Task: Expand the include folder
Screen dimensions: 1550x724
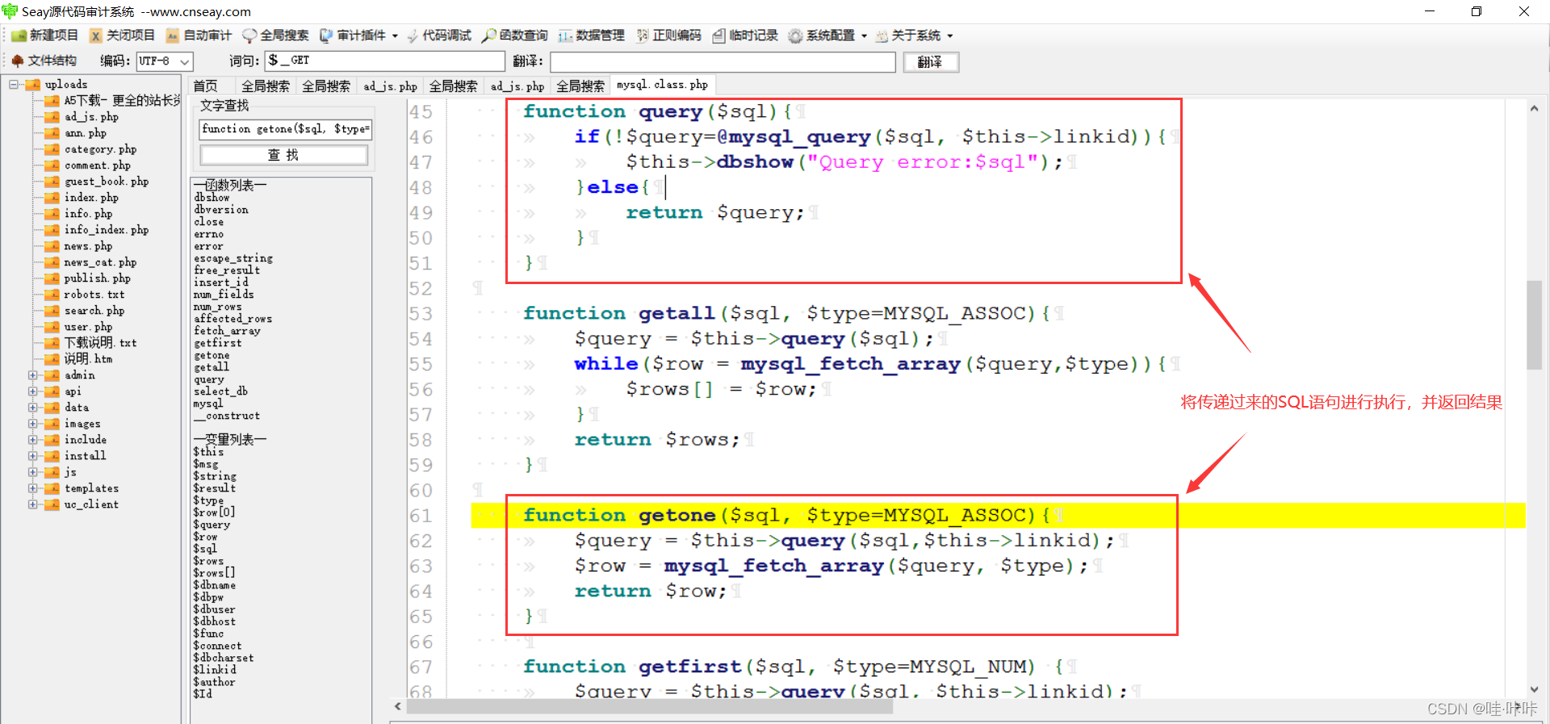Action: (x=32, y=440)
